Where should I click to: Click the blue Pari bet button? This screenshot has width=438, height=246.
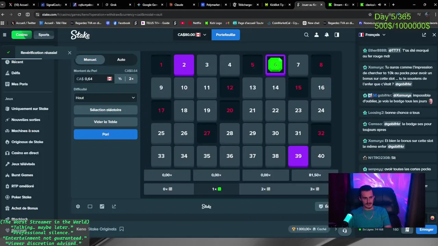coord(105,134)
